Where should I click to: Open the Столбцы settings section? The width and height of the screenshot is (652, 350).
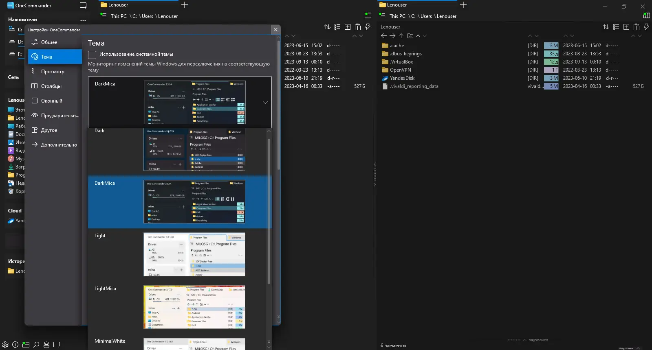pos(55,86)
